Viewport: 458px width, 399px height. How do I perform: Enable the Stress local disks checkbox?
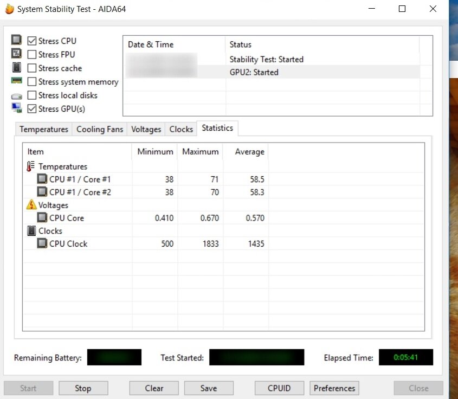32,95
